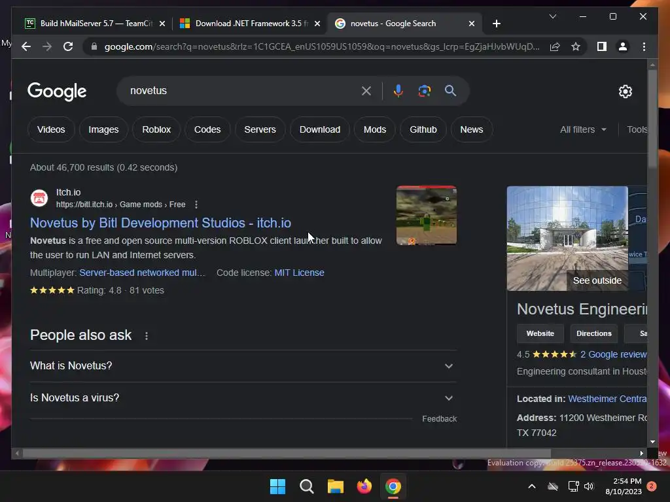Screen dimensions: 670x502
Task: Select the Mods filter chip
Action: point(375,129)
